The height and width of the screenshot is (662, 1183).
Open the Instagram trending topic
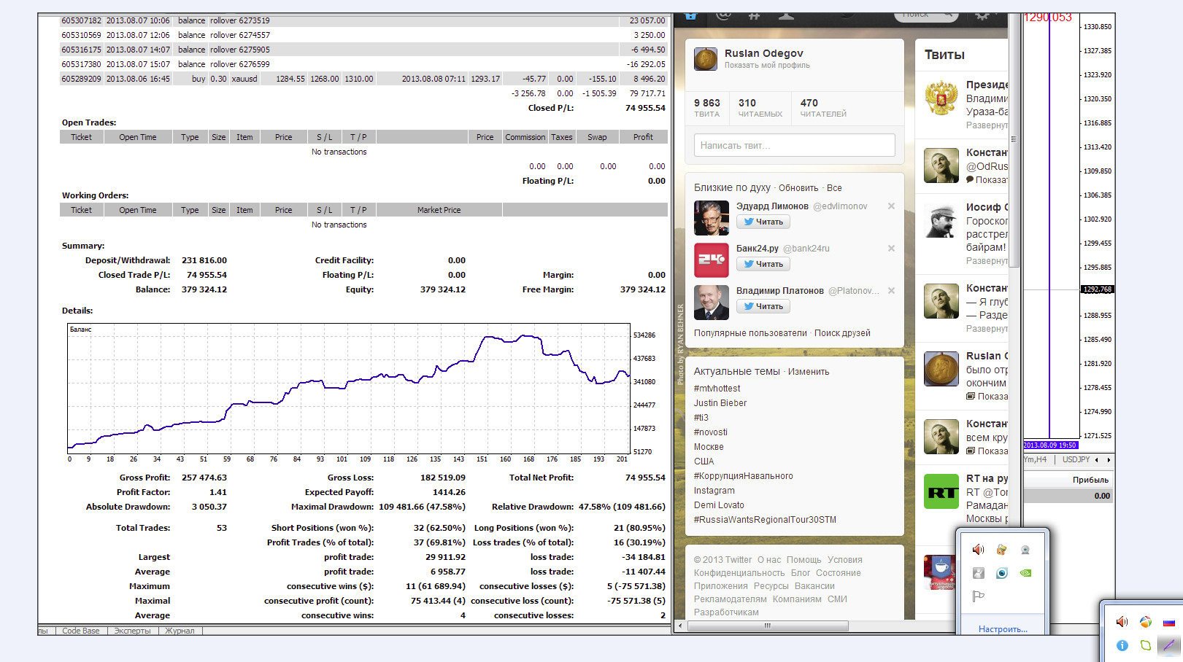pos(714,491)
